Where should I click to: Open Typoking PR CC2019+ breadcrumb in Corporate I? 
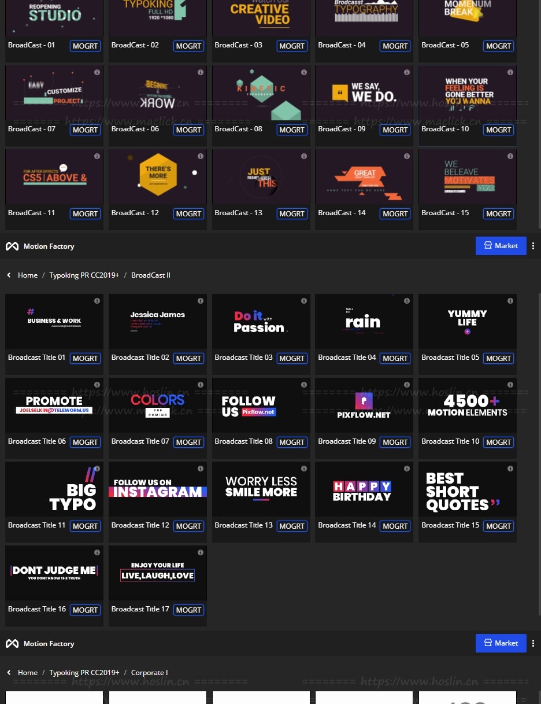[x=84, y=673]
